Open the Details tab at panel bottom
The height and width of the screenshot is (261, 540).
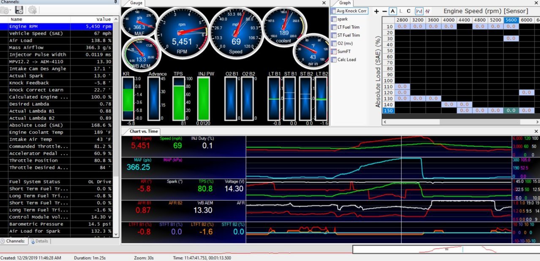tap(38, 241)
